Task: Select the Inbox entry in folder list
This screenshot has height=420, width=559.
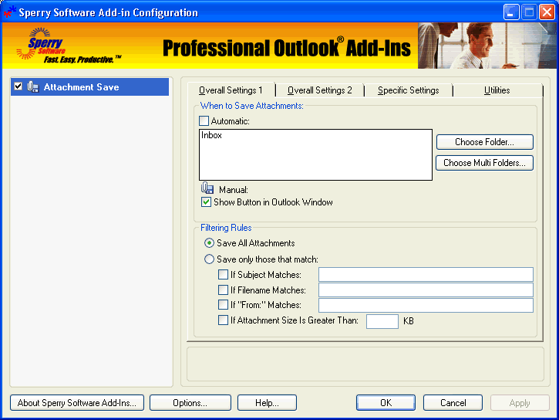Action: (x=211, y=135)
